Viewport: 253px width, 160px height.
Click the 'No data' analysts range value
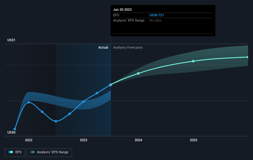click(x=155, y=21)
